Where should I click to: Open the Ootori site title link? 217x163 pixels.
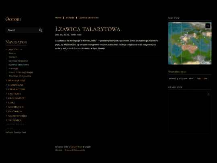click(13, 19)
